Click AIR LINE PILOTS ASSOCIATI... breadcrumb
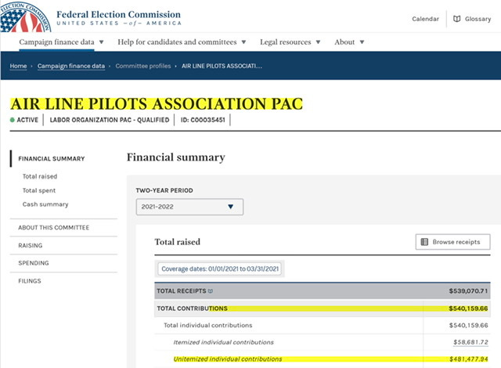Screen dimensions: 501x368 pyautogui.click(x=222, y=66)
